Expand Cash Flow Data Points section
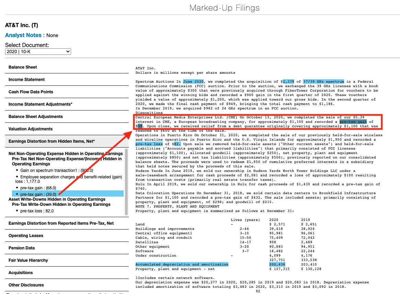The height and width of the screenshot is (294, 400). tap(67, 92)
